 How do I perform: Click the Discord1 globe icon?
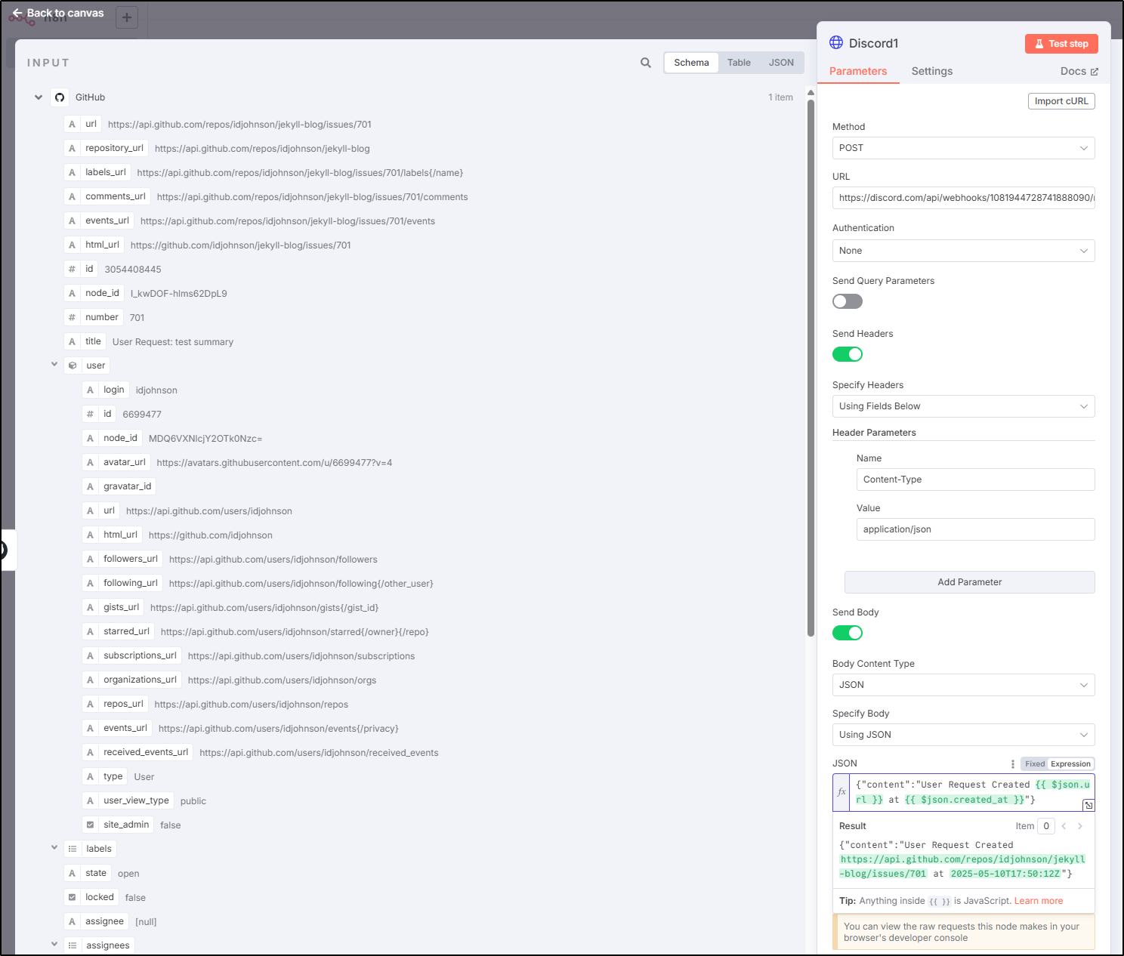pyautogui.click(x=836, y=43)
